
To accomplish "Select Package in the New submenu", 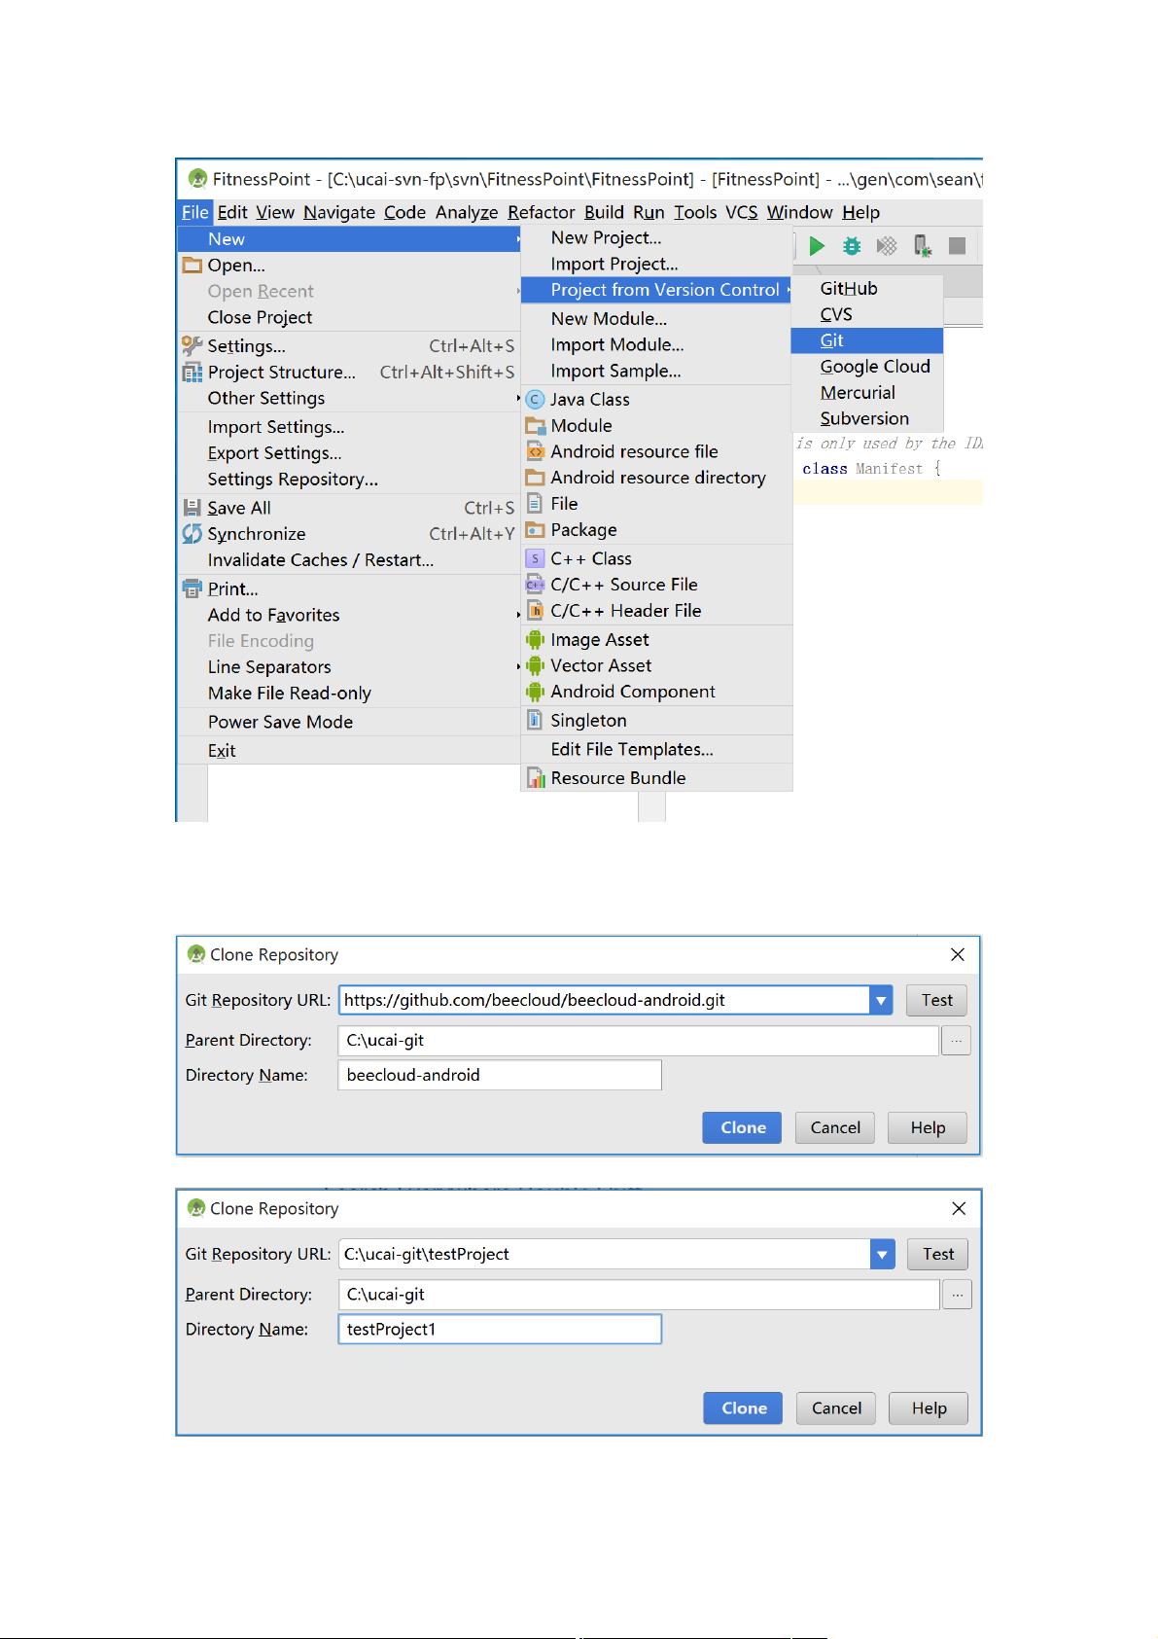I will [x=657, y=530].
